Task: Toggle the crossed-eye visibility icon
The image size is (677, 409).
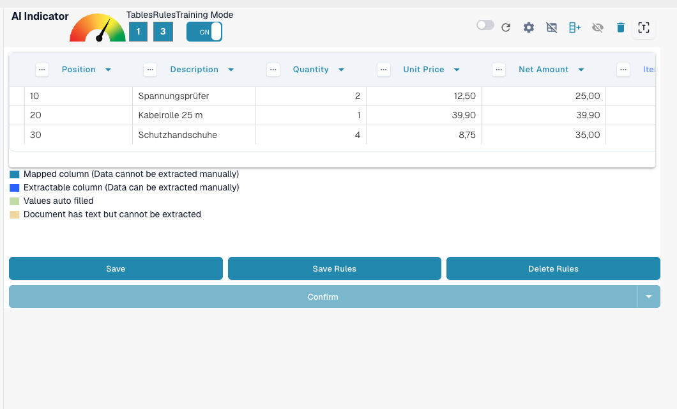Action: 598,27
